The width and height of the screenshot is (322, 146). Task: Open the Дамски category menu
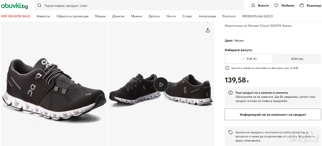click(x=118, y=16)
